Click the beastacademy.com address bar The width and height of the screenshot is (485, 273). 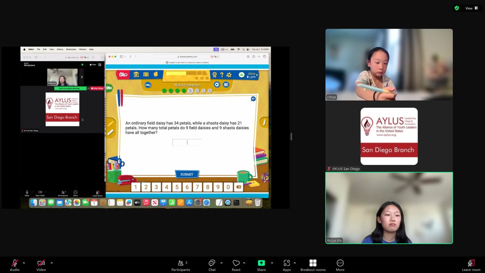[x=187, y=57]
